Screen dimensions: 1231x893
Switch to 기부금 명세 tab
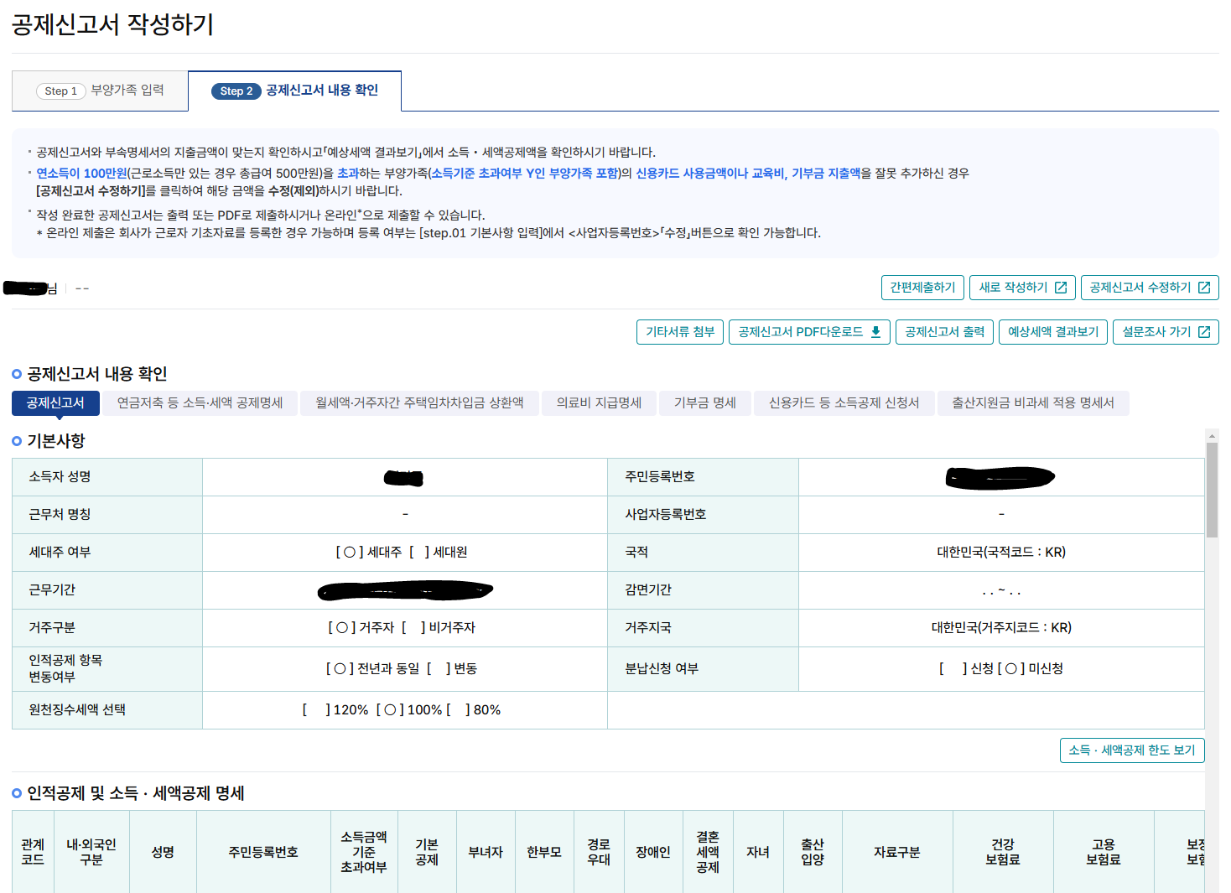pyautogui.click(x=704, y=403)
